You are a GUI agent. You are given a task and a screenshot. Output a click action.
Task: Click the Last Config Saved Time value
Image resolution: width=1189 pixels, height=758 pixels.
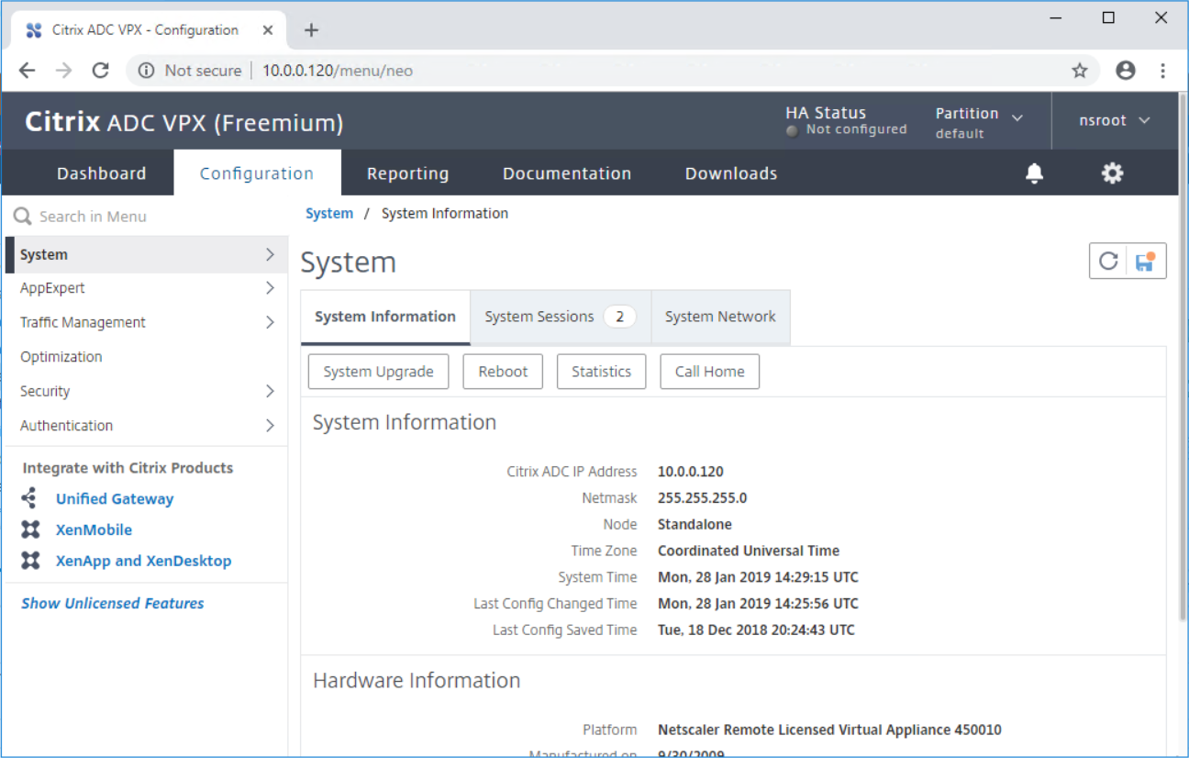tap(756, 630)
